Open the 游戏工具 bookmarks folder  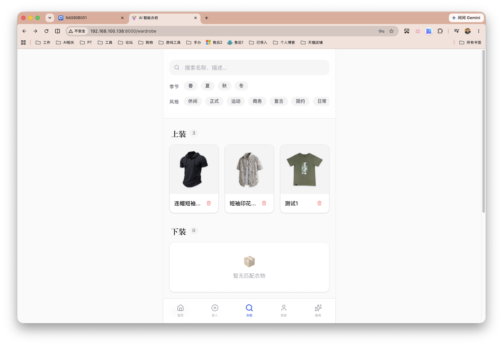(x=170, y=42)
